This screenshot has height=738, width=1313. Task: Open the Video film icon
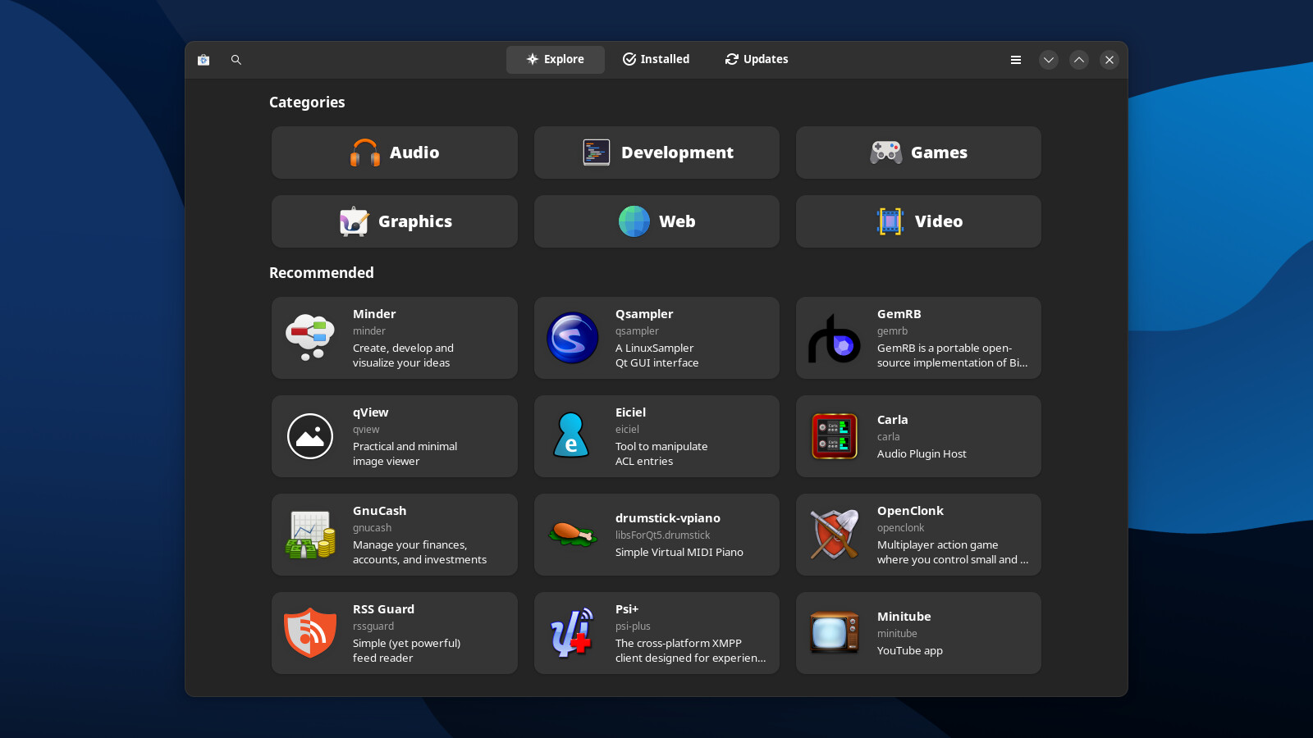890,221
